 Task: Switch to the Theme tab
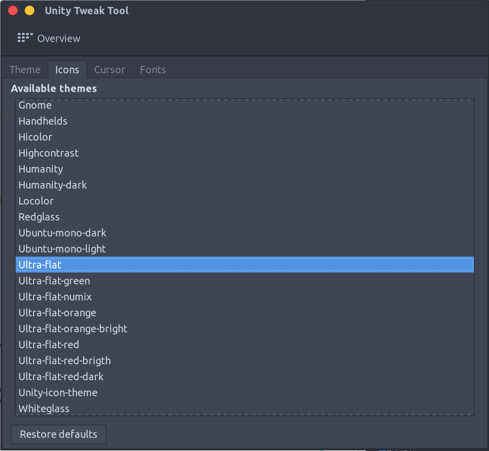pyautogui.click(x=25, y=70)
